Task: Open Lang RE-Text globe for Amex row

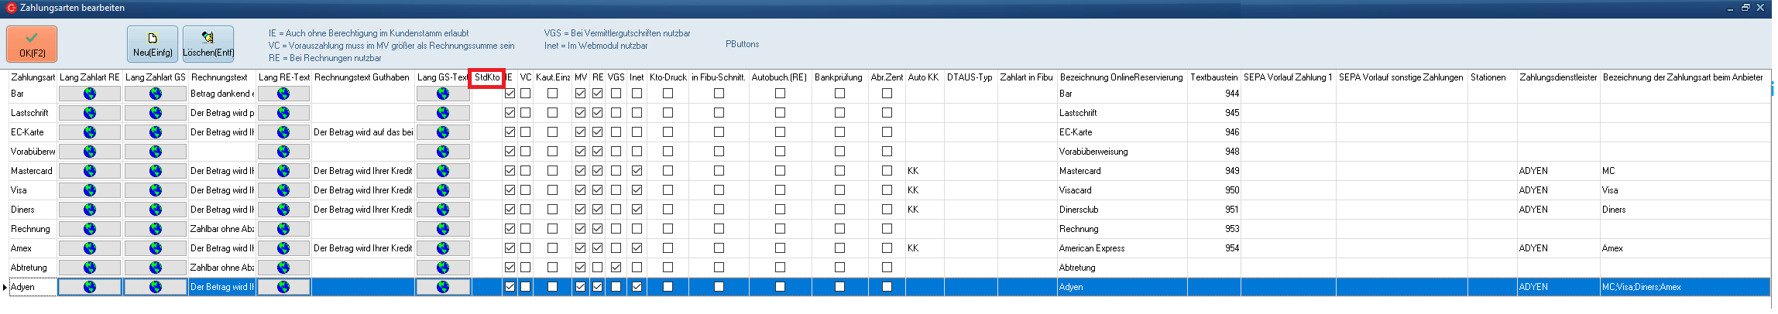Action: click(x=283, y=248)
